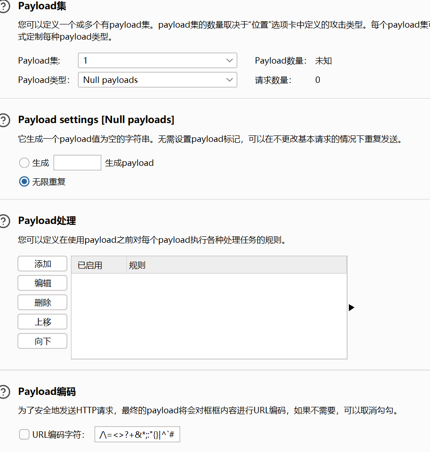Viewport: 430px width, 452px height.
Task: Click the 规则 column header
Action: pyautogui.click(x=236, y=265)
